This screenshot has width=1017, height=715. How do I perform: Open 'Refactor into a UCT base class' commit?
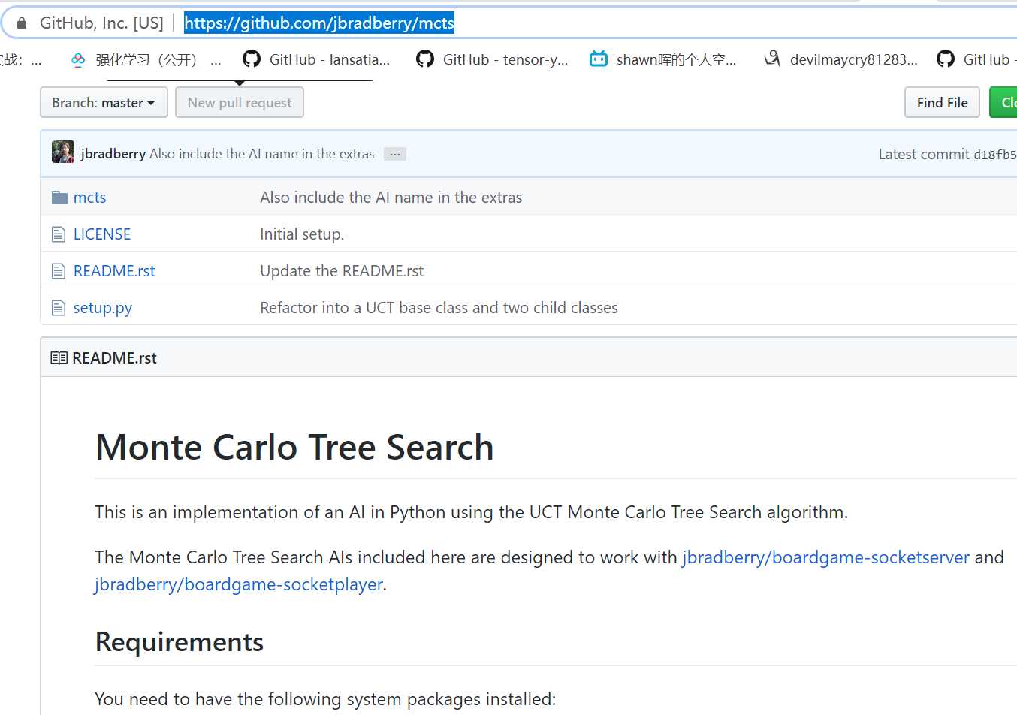tap(439, 308)
